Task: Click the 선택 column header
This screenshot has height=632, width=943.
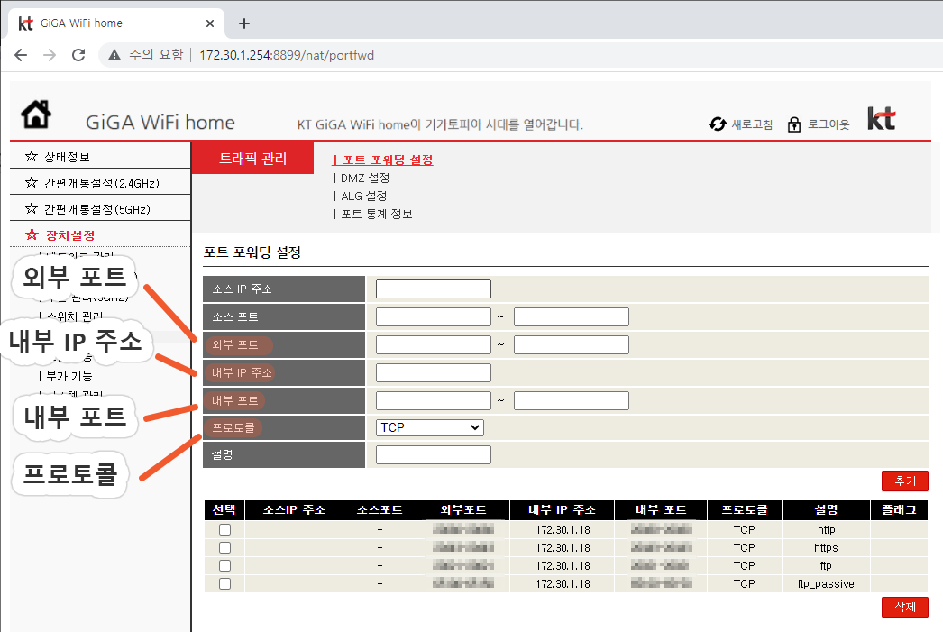Action: point(224,510)
